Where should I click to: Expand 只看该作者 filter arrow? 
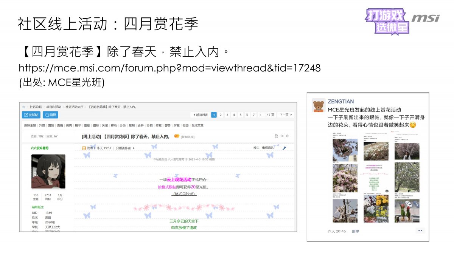(134, 148)
